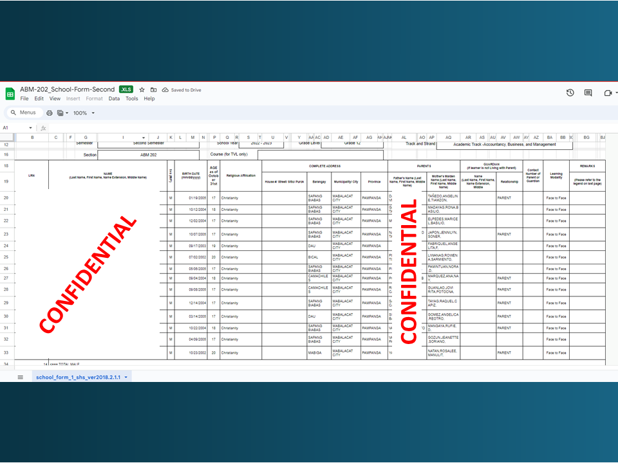Click the GOZUN,JEANETTE mother's name cell

[443, 340]
